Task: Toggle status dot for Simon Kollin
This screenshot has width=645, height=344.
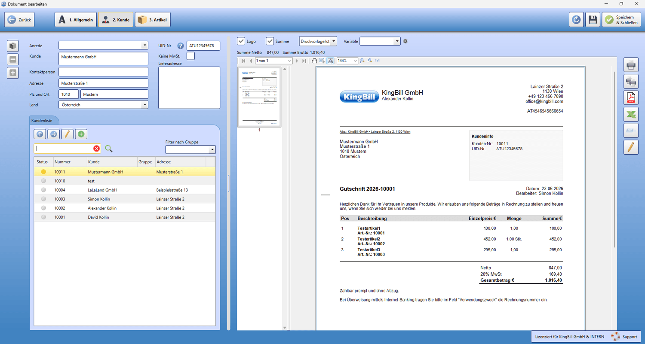Action: tap(43, 199)
